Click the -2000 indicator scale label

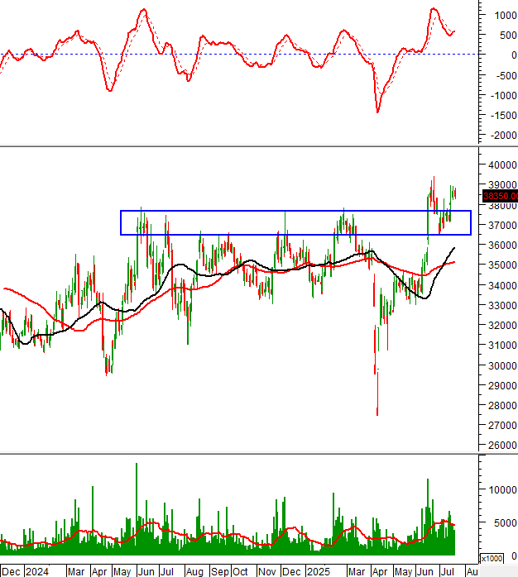504,136
